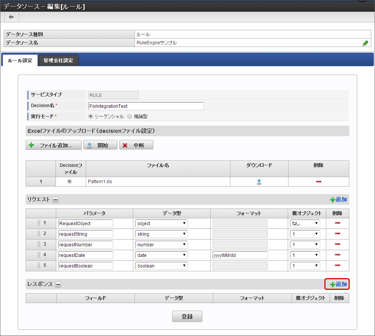Delete the Pattern1.xls file row
This screenshot has height=336, width=375.
pos(318,182)
